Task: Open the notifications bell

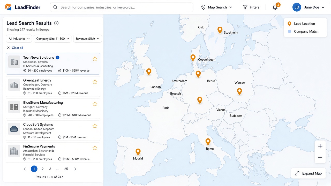Action: [275, 7]
